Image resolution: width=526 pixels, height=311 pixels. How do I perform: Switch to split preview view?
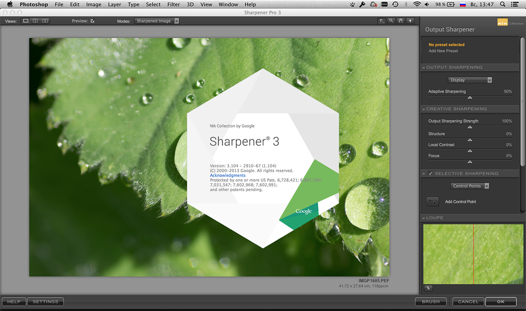click(x=35, y=21)
